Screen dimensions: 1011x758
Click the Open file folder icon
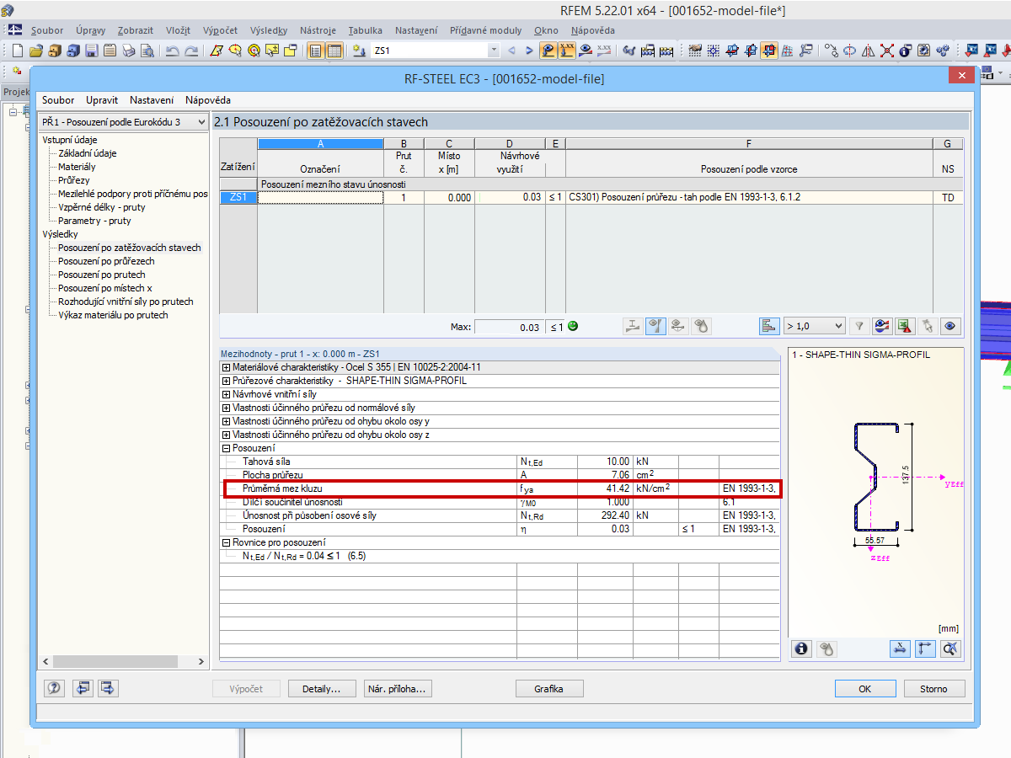click(36, 51)
